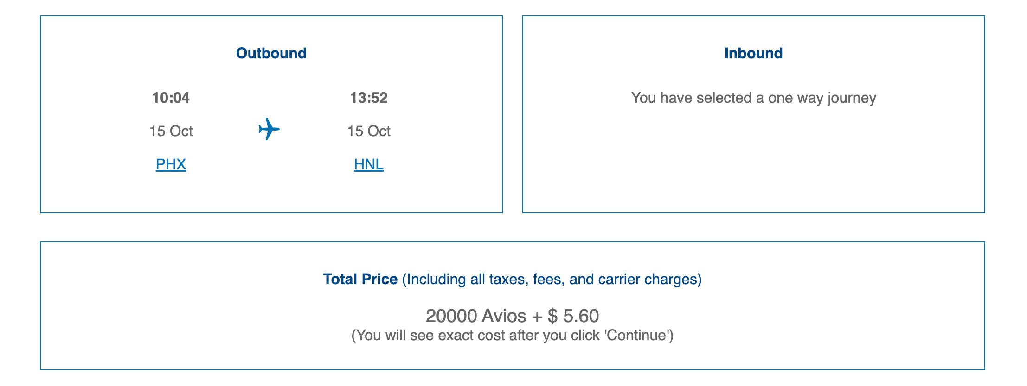Click the 13:52 arrival time
The height and width of the screenshot is (386, 1027).
(369, 98)
